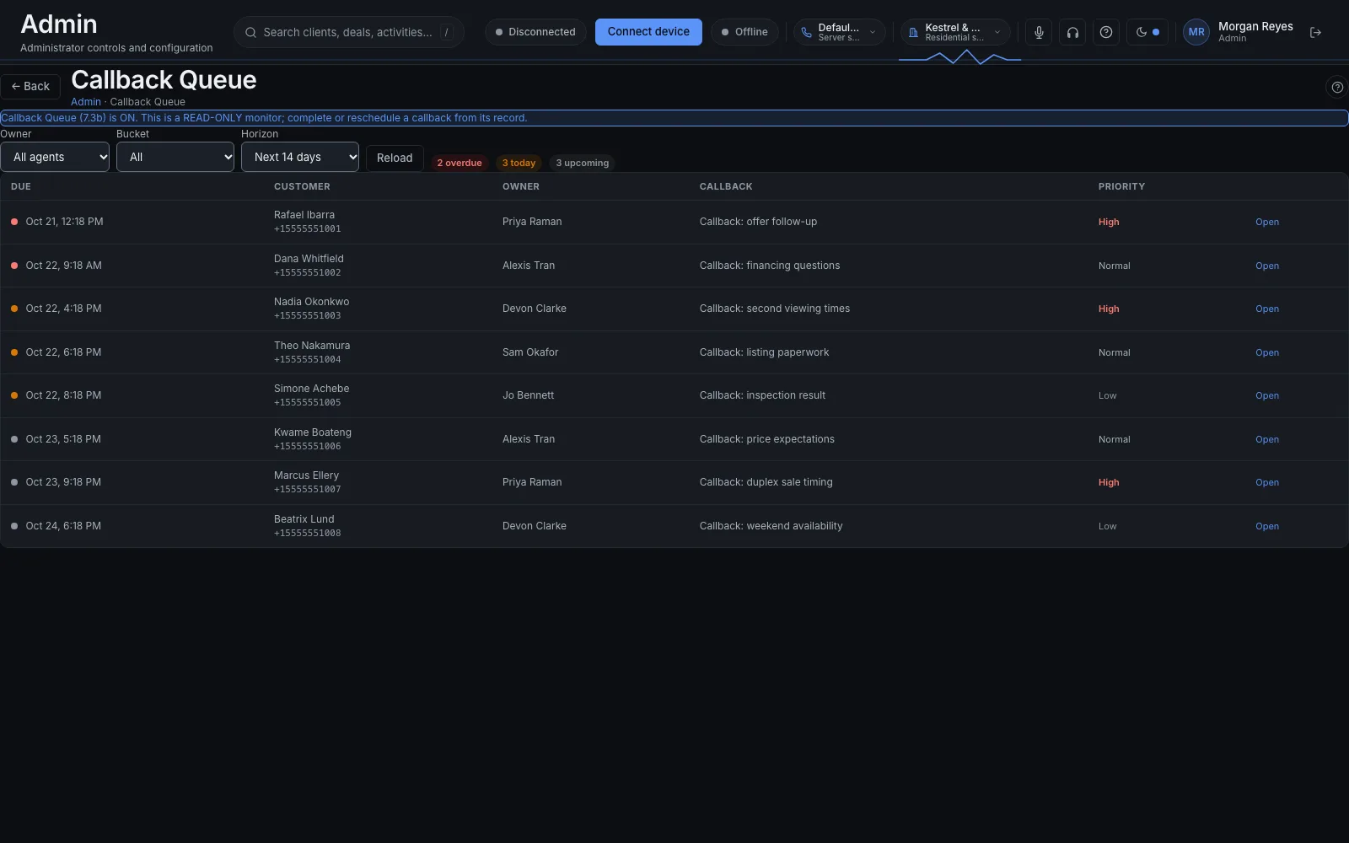Open the Owner All agents dropdown
1349x843 pixels.
tap(55, 157)
